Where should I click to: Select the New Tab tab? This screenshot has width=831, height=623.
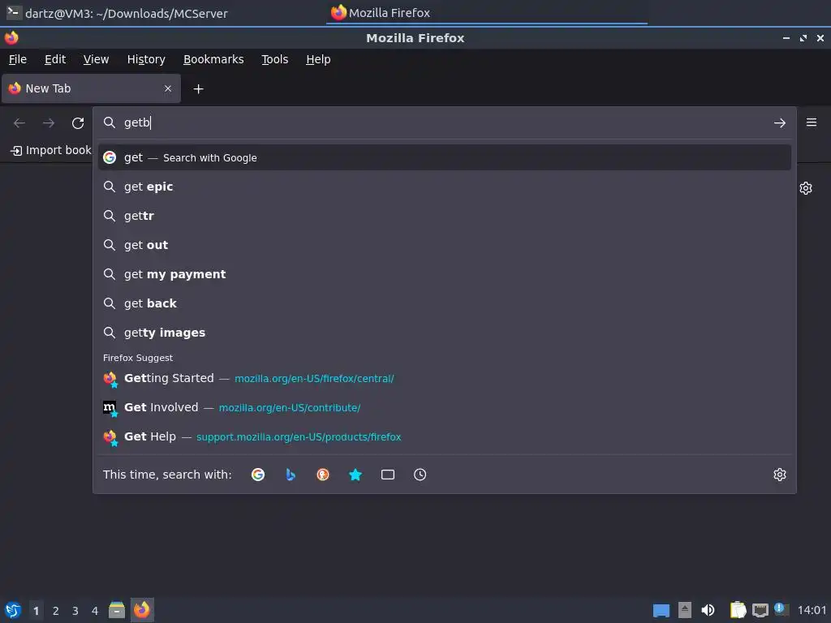(x=91, y=88)
